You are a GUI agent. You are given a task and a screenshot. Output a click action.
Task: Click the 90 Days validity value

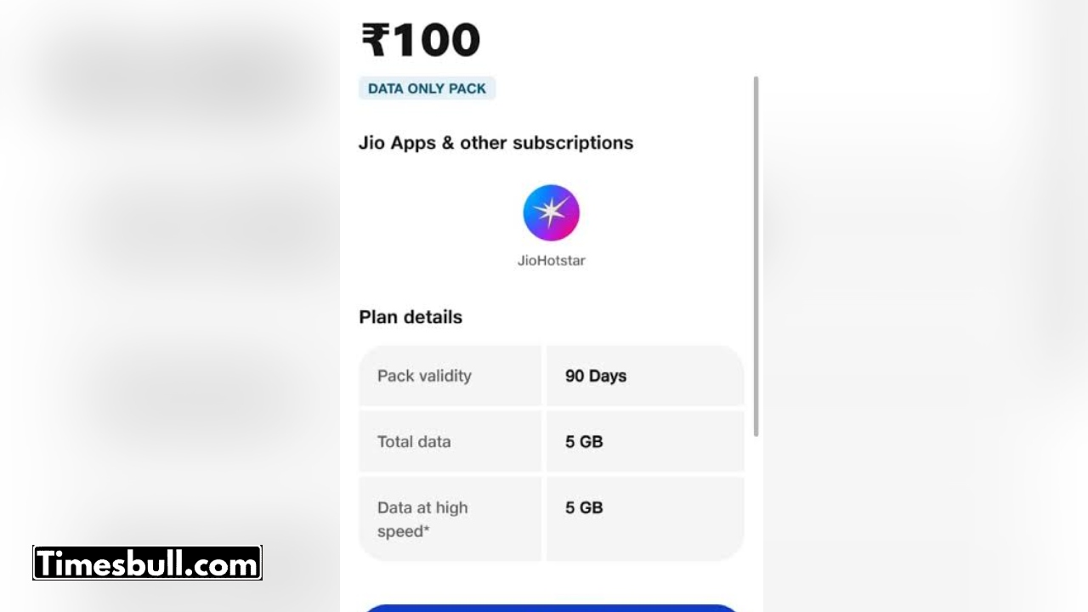coord(596,376)
